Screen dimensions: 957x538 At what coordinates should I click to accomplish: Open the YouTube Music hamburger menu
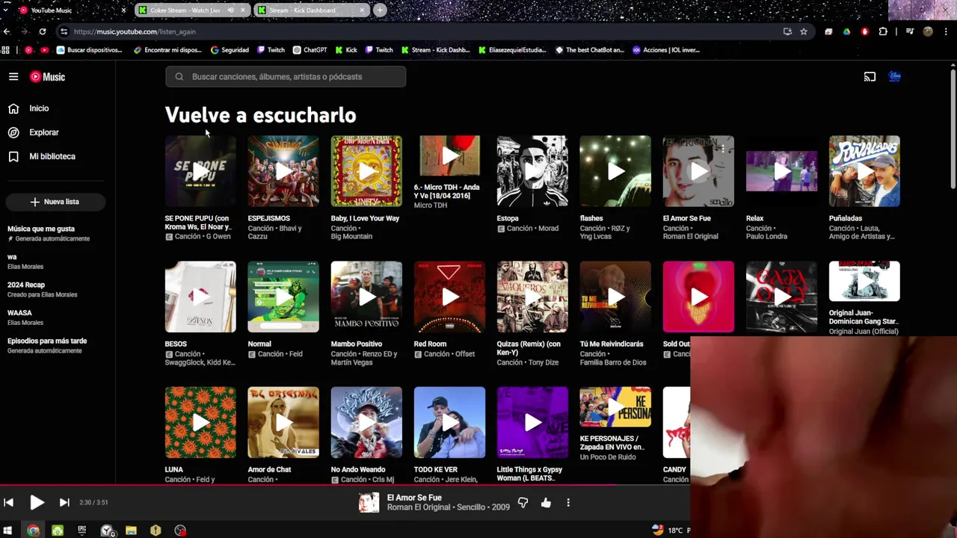coord(13,76)
